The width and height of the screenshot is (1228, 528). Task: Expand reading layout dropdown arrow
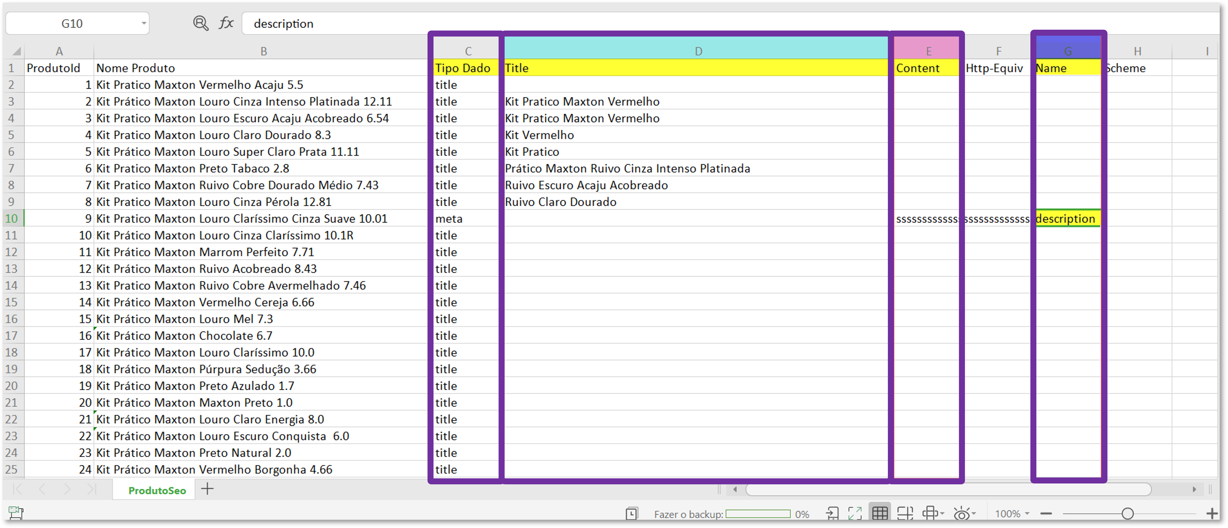coord(942,514)
